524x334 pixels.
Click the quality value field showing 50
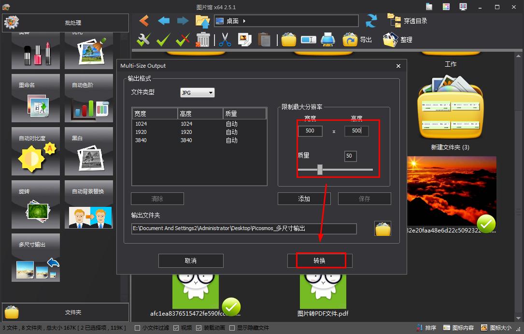tap(351, 156)
